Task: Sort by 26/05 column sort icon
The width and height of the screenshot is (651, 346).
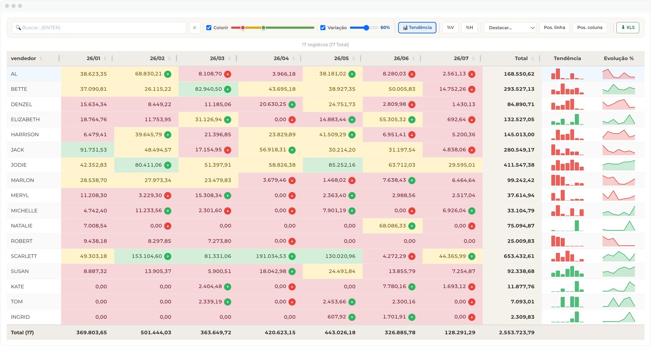Action: pyautogui.click(x=354, y=59)
